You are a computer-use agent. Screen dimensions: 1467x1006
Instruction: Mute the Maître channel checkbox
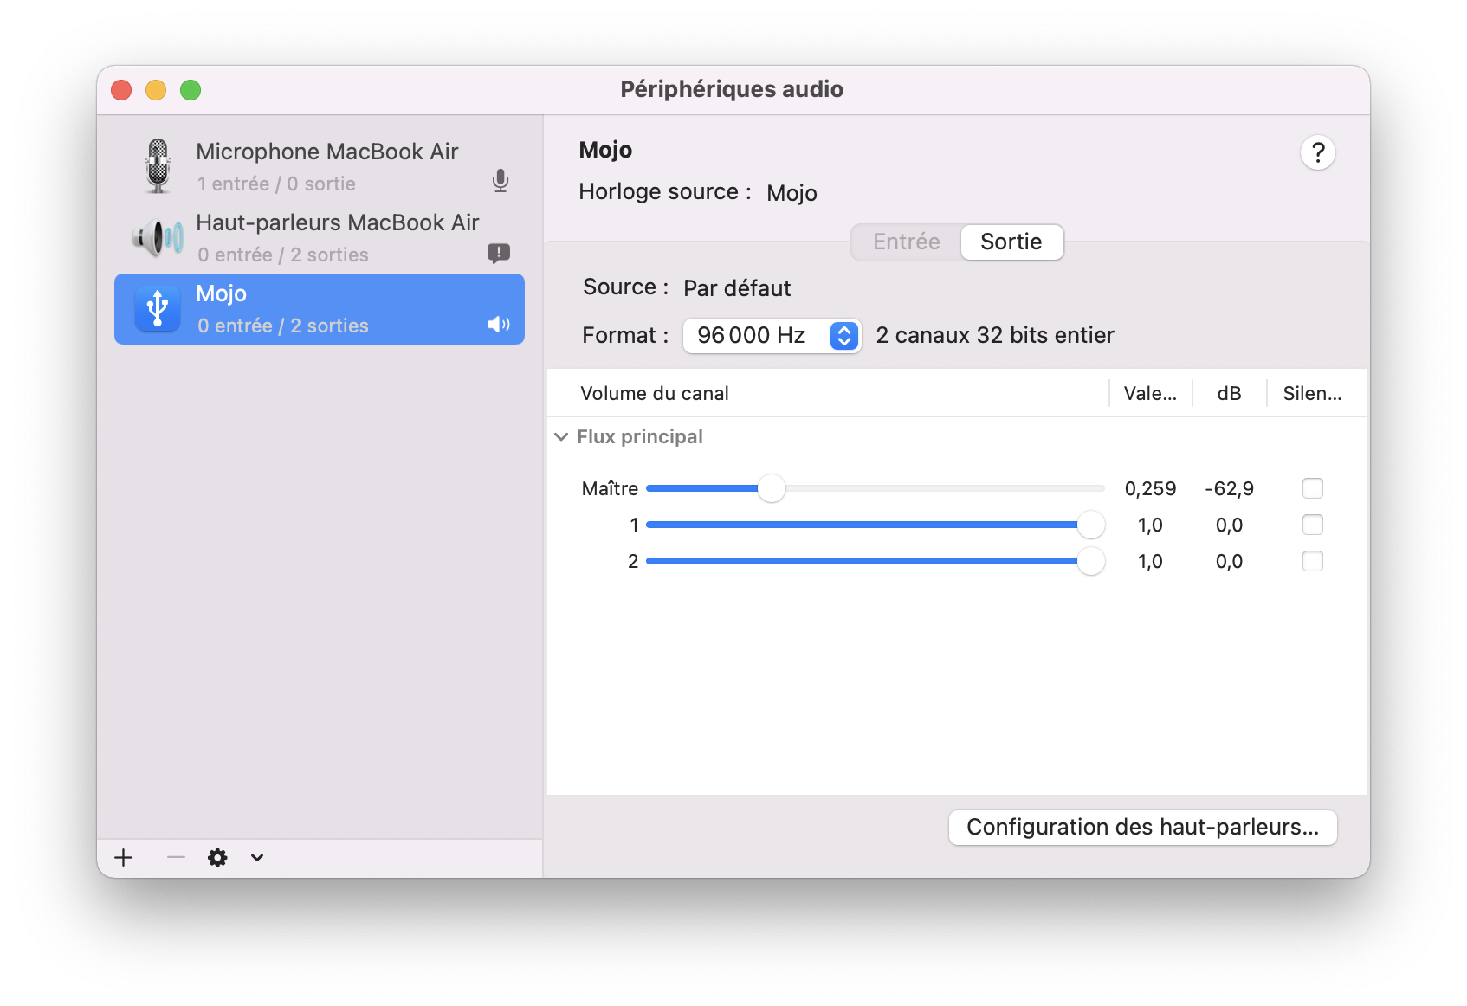pos(1313,488)
